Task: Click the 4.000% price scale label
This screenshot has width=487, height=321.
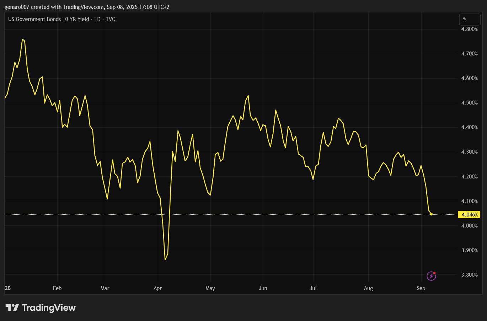Action: tap(469, 226)
